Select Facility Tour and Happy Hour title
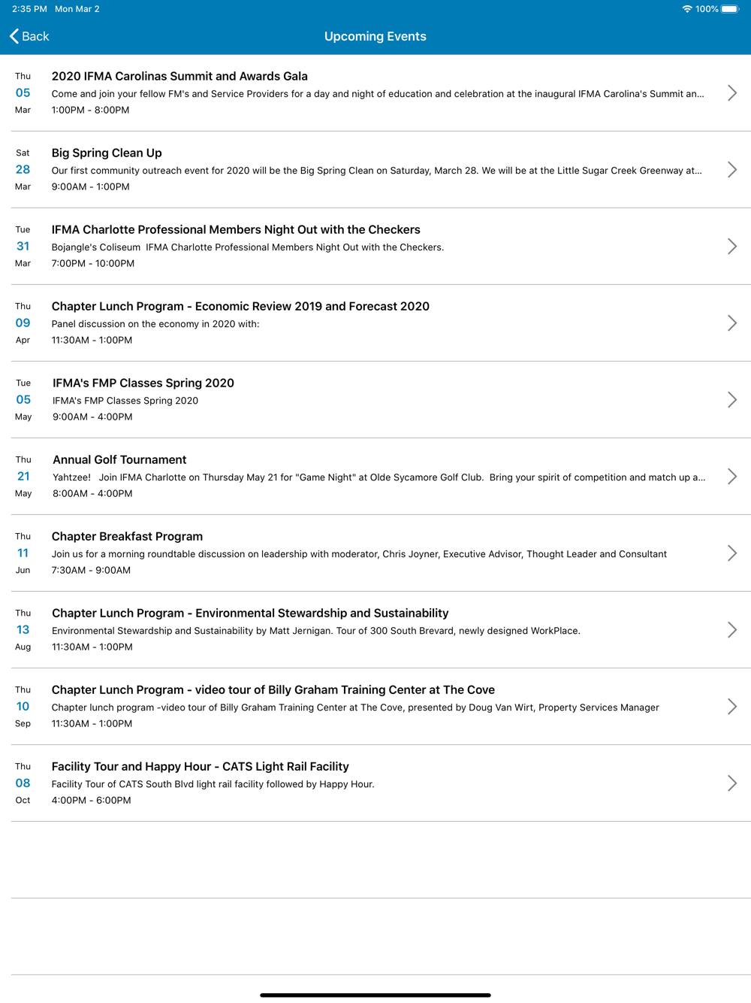 tap(200, 766)
